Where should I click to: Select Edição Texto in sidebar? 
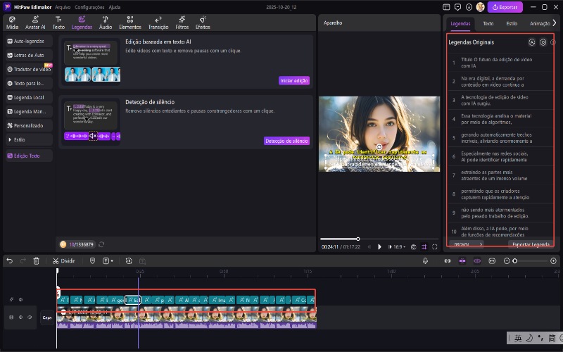pos(29,156)
